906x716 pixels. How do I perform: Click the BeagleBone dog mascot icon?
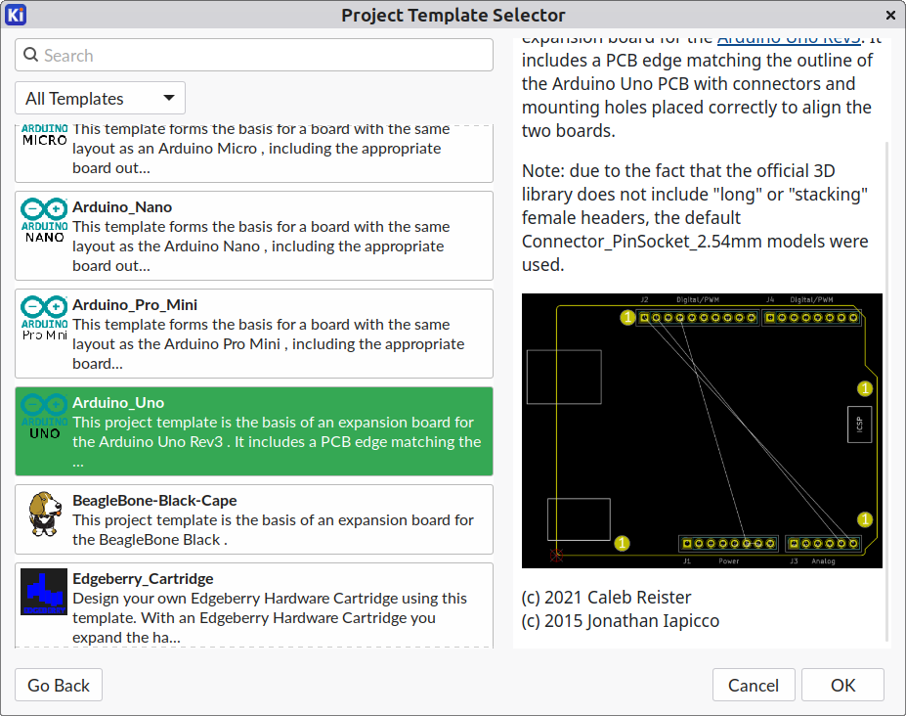click(x=45, y=514)
